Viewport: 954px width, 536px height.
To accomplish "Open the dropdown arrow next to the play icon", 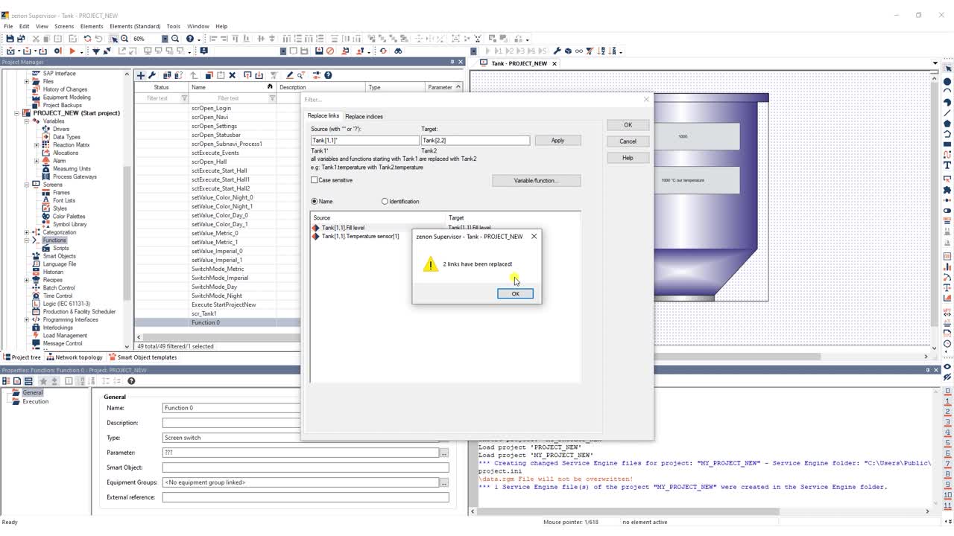I will (80, 51).
